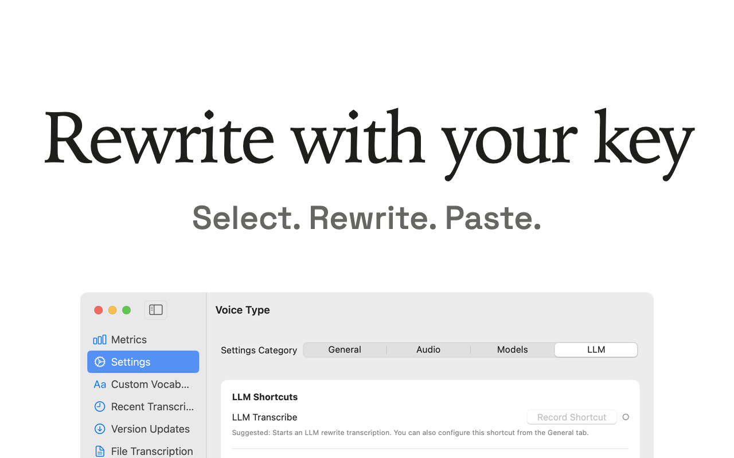Click the Settings Category label
Viewport: 734px width, 458px height.
(259, 350)
